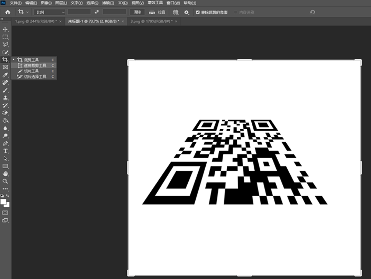Select the Quick Selection tool
The height and width of the screenshot is (279, 371).
click(x=5, y=52)
